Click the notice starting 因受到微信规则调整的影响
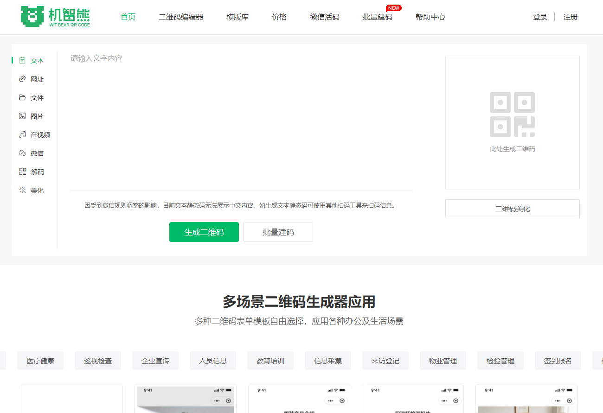This screenshot has width=603, height=413. [x=241, y=205]
